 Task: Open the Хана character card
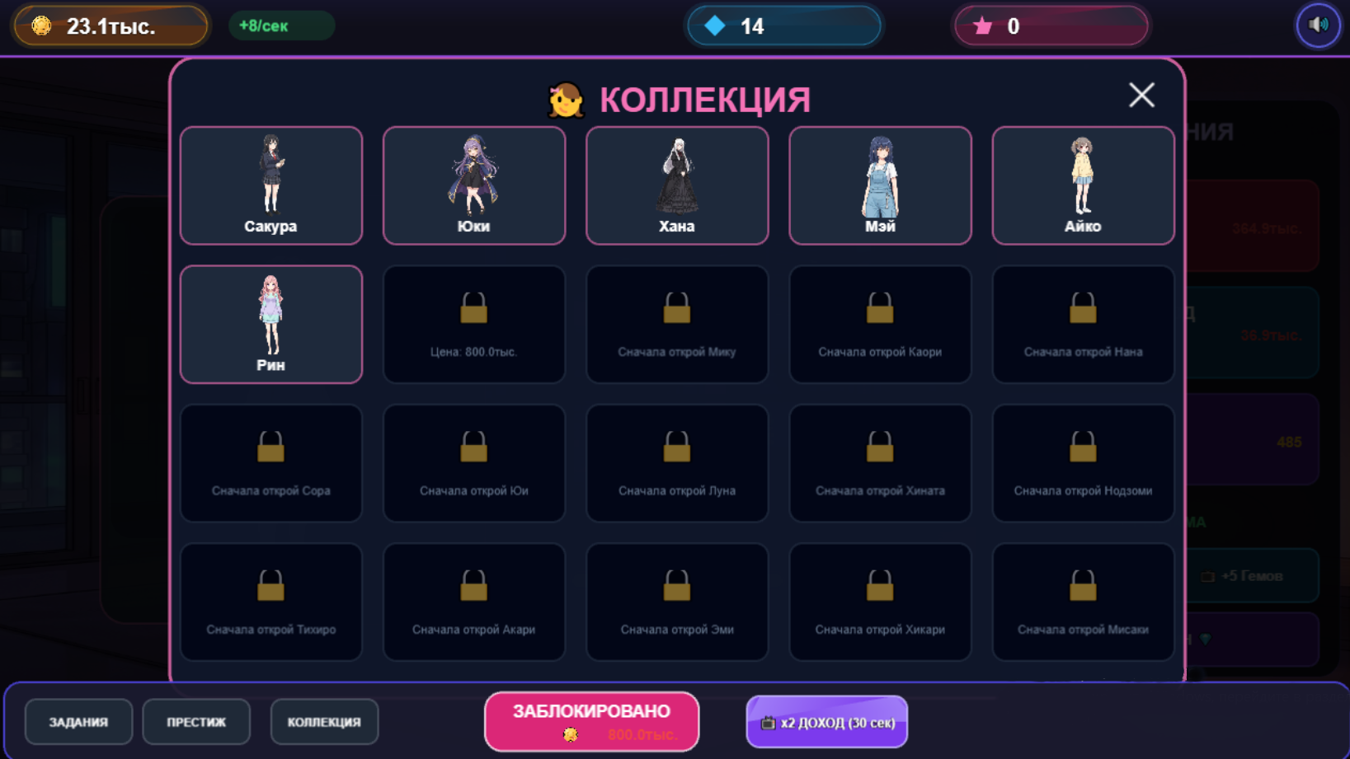pos(677,185)
